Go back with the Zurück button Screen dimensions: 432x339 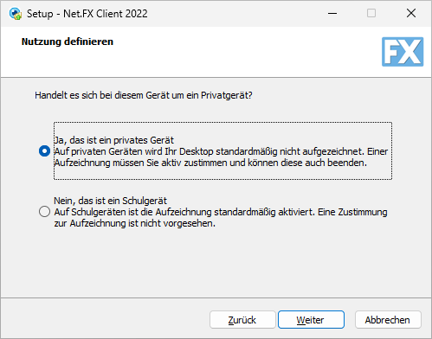(242, 320)
